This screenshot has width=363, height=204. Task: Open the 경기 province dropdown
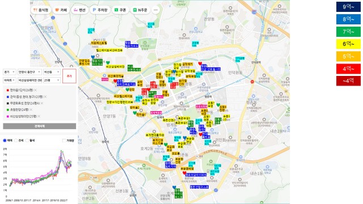pos(10,72)
